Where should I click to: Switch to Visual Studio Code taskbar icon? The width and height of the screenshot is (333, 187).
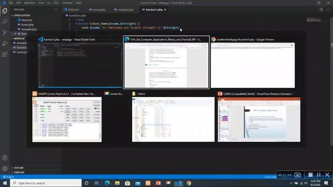(178, 183)
